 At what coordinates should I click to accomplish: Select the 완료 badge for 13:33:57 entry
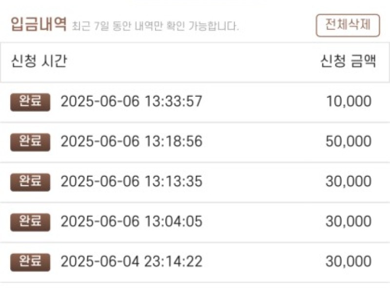30,102
